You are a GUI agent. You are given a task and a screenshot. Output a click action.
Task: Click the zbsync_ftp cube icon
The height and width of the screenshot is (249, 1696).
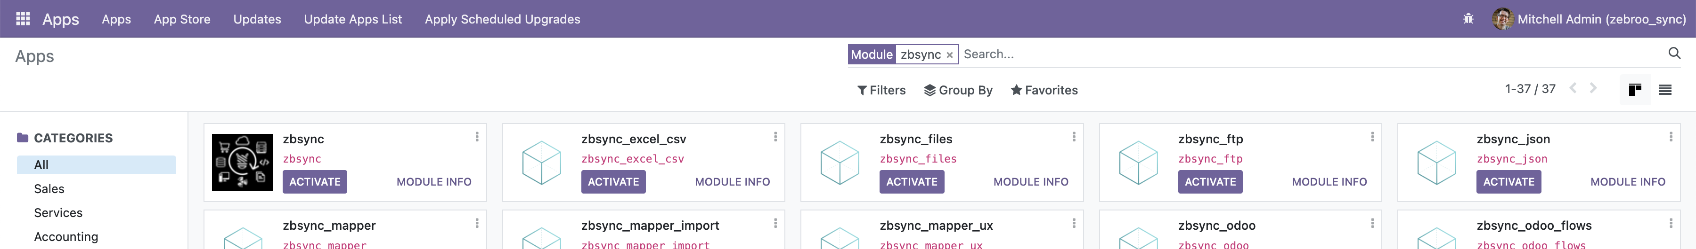[1138, 162]
